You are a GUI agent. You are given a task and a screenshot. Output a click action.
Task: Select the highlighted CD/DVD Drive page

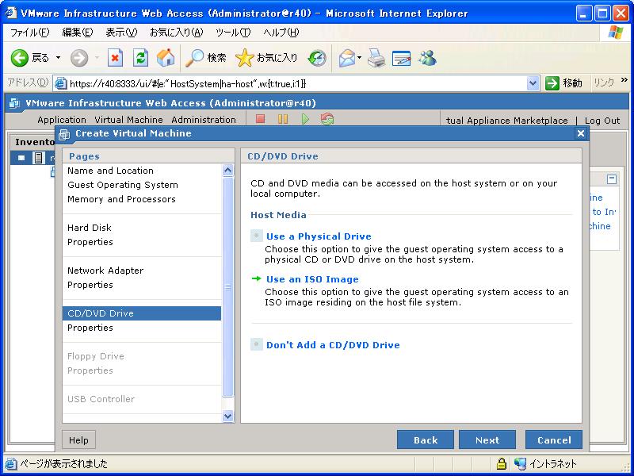tap(142, 313)
